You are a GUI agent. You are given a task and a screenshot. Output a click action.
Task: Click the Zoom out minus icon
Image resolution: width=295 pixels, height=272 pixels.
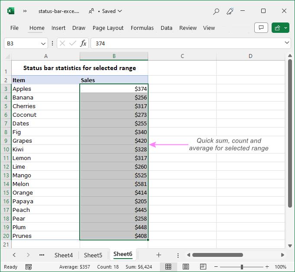click(217, 267)
